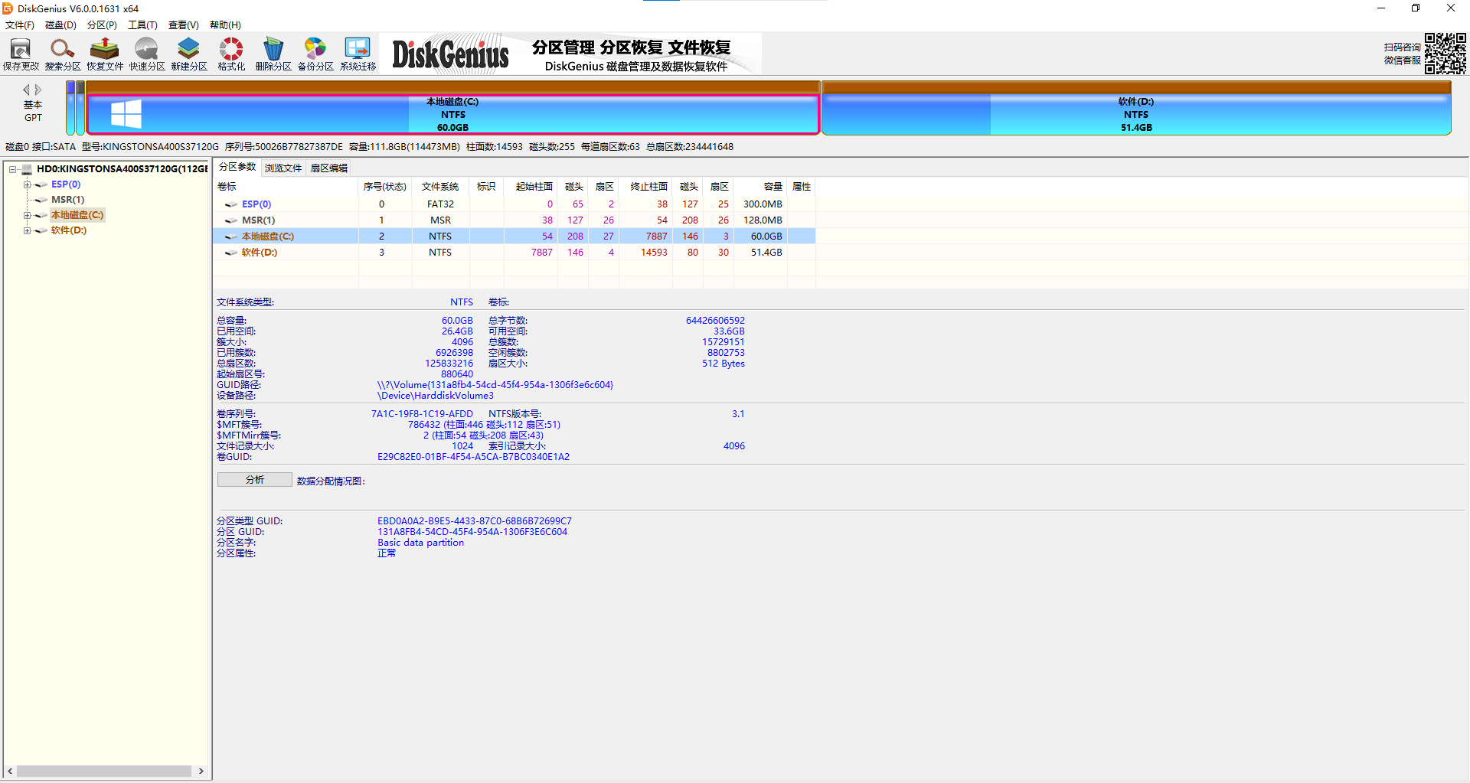Click the small MSR partition strip in disk map
Screen dimensions: 1470x783
80,109
